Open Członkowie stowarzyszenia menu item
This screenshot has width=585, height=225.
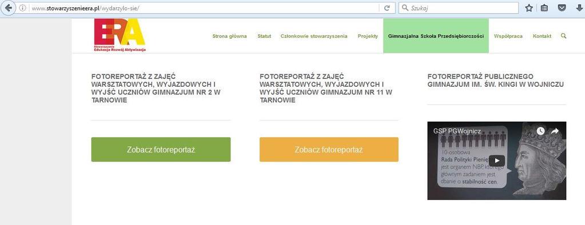(x=314, y=36)
